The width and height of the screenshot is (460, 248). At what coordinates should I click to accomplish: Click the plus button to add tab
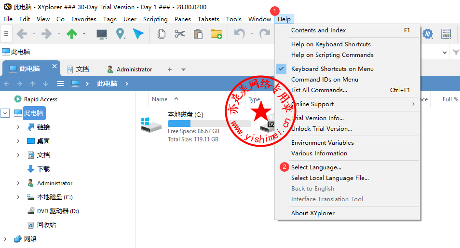pos(169,69)
